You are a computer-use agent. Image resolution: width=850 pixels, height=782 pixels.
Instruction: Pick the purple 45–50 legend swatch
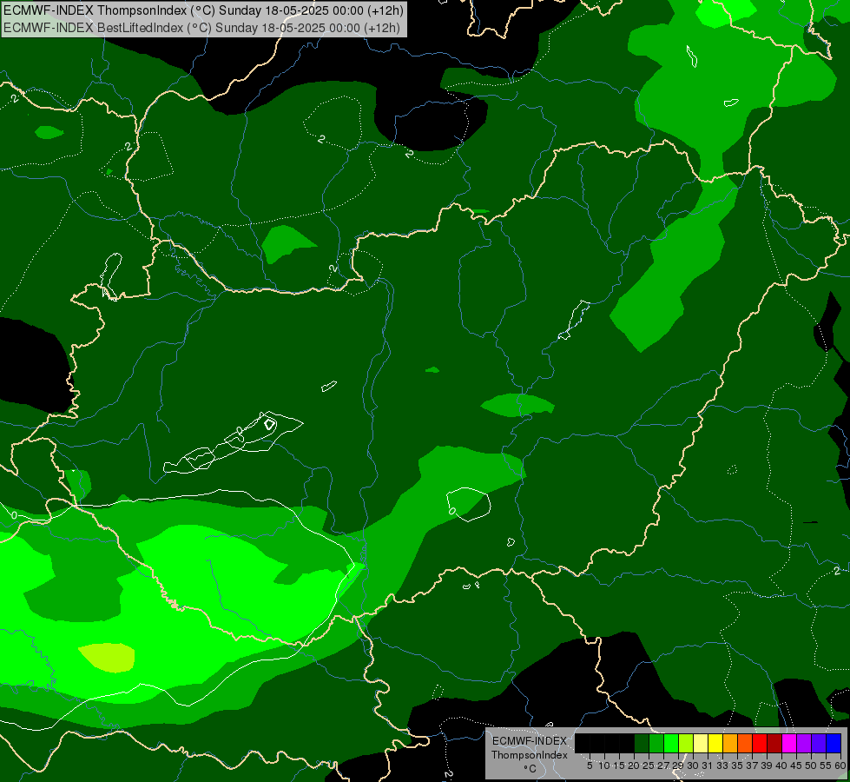pos(804,744)
